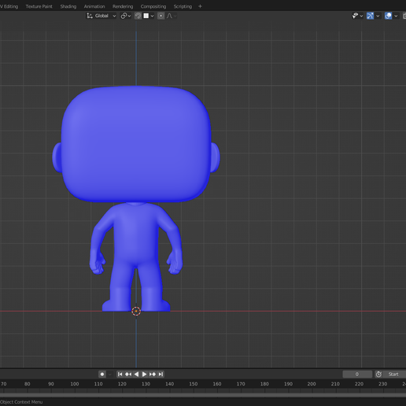Expand the gizmo options dropdown arrow
This screenshot has height=406, width=406.
pyautogui.click(x=378, y=16)
